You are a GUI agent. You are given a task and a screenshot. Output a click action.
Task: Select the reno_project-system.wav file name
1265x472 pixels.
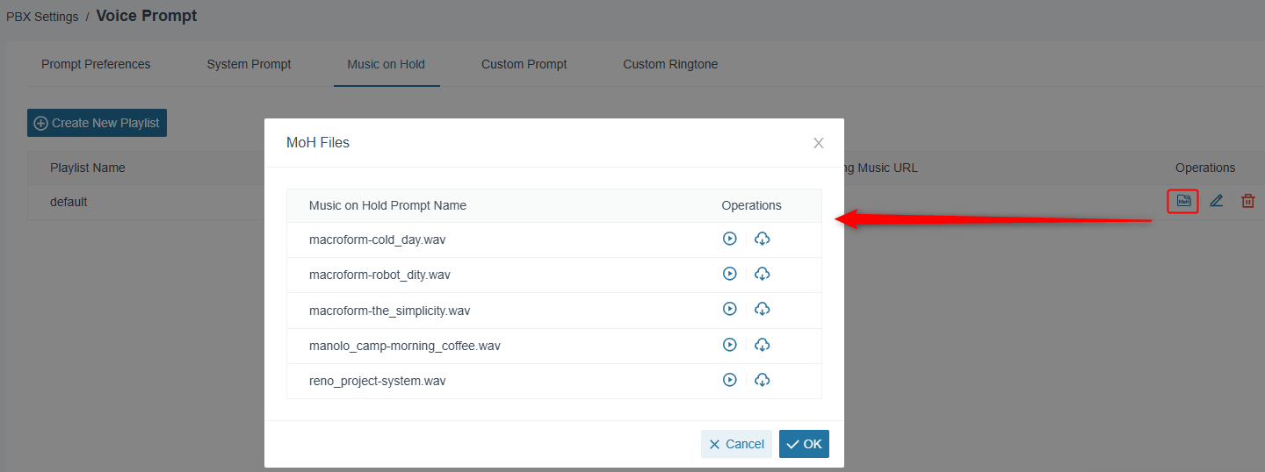click(x=378, y=381)
